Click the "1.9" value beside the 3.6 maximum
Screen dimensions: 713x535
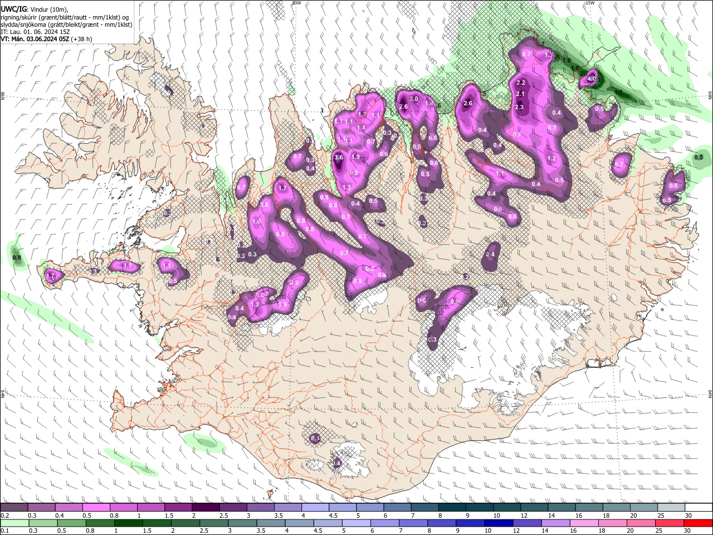tap(355, 157)
